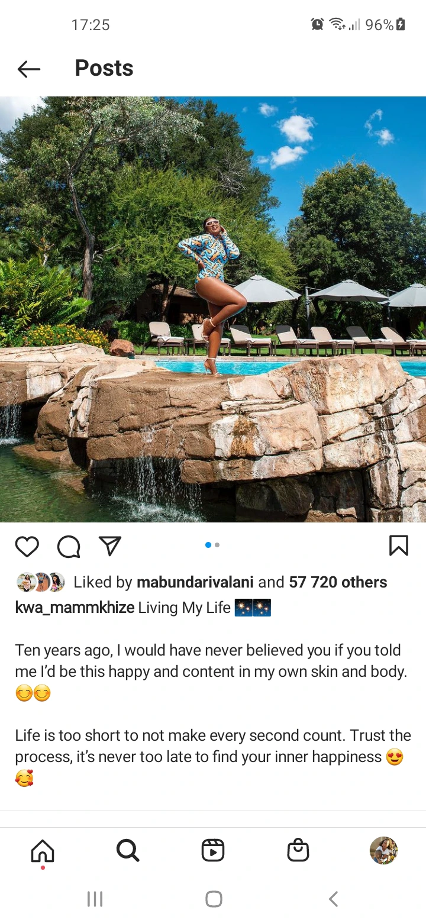Image resolution: width=426 pixels, height=923 pixels.
Task: Open Android recent apps button
Action: [x=95, y=899]
